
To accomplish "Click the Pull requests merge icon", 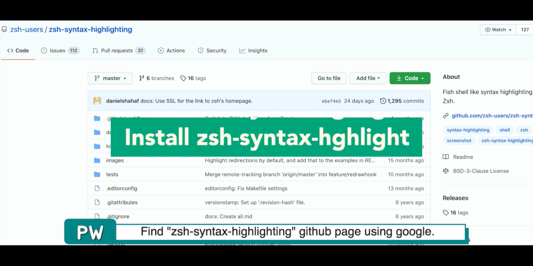I will click(95, 51).
